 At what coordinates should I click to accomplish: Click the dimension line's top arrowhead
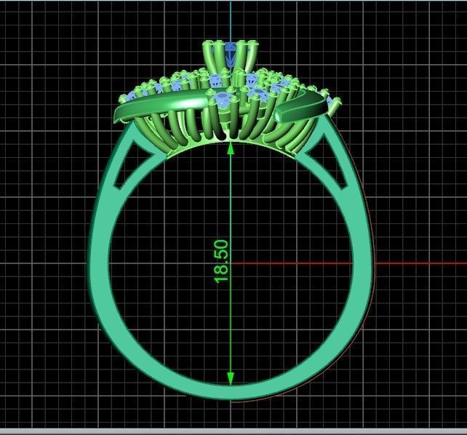pyautogui.click(x=231, y=148)
